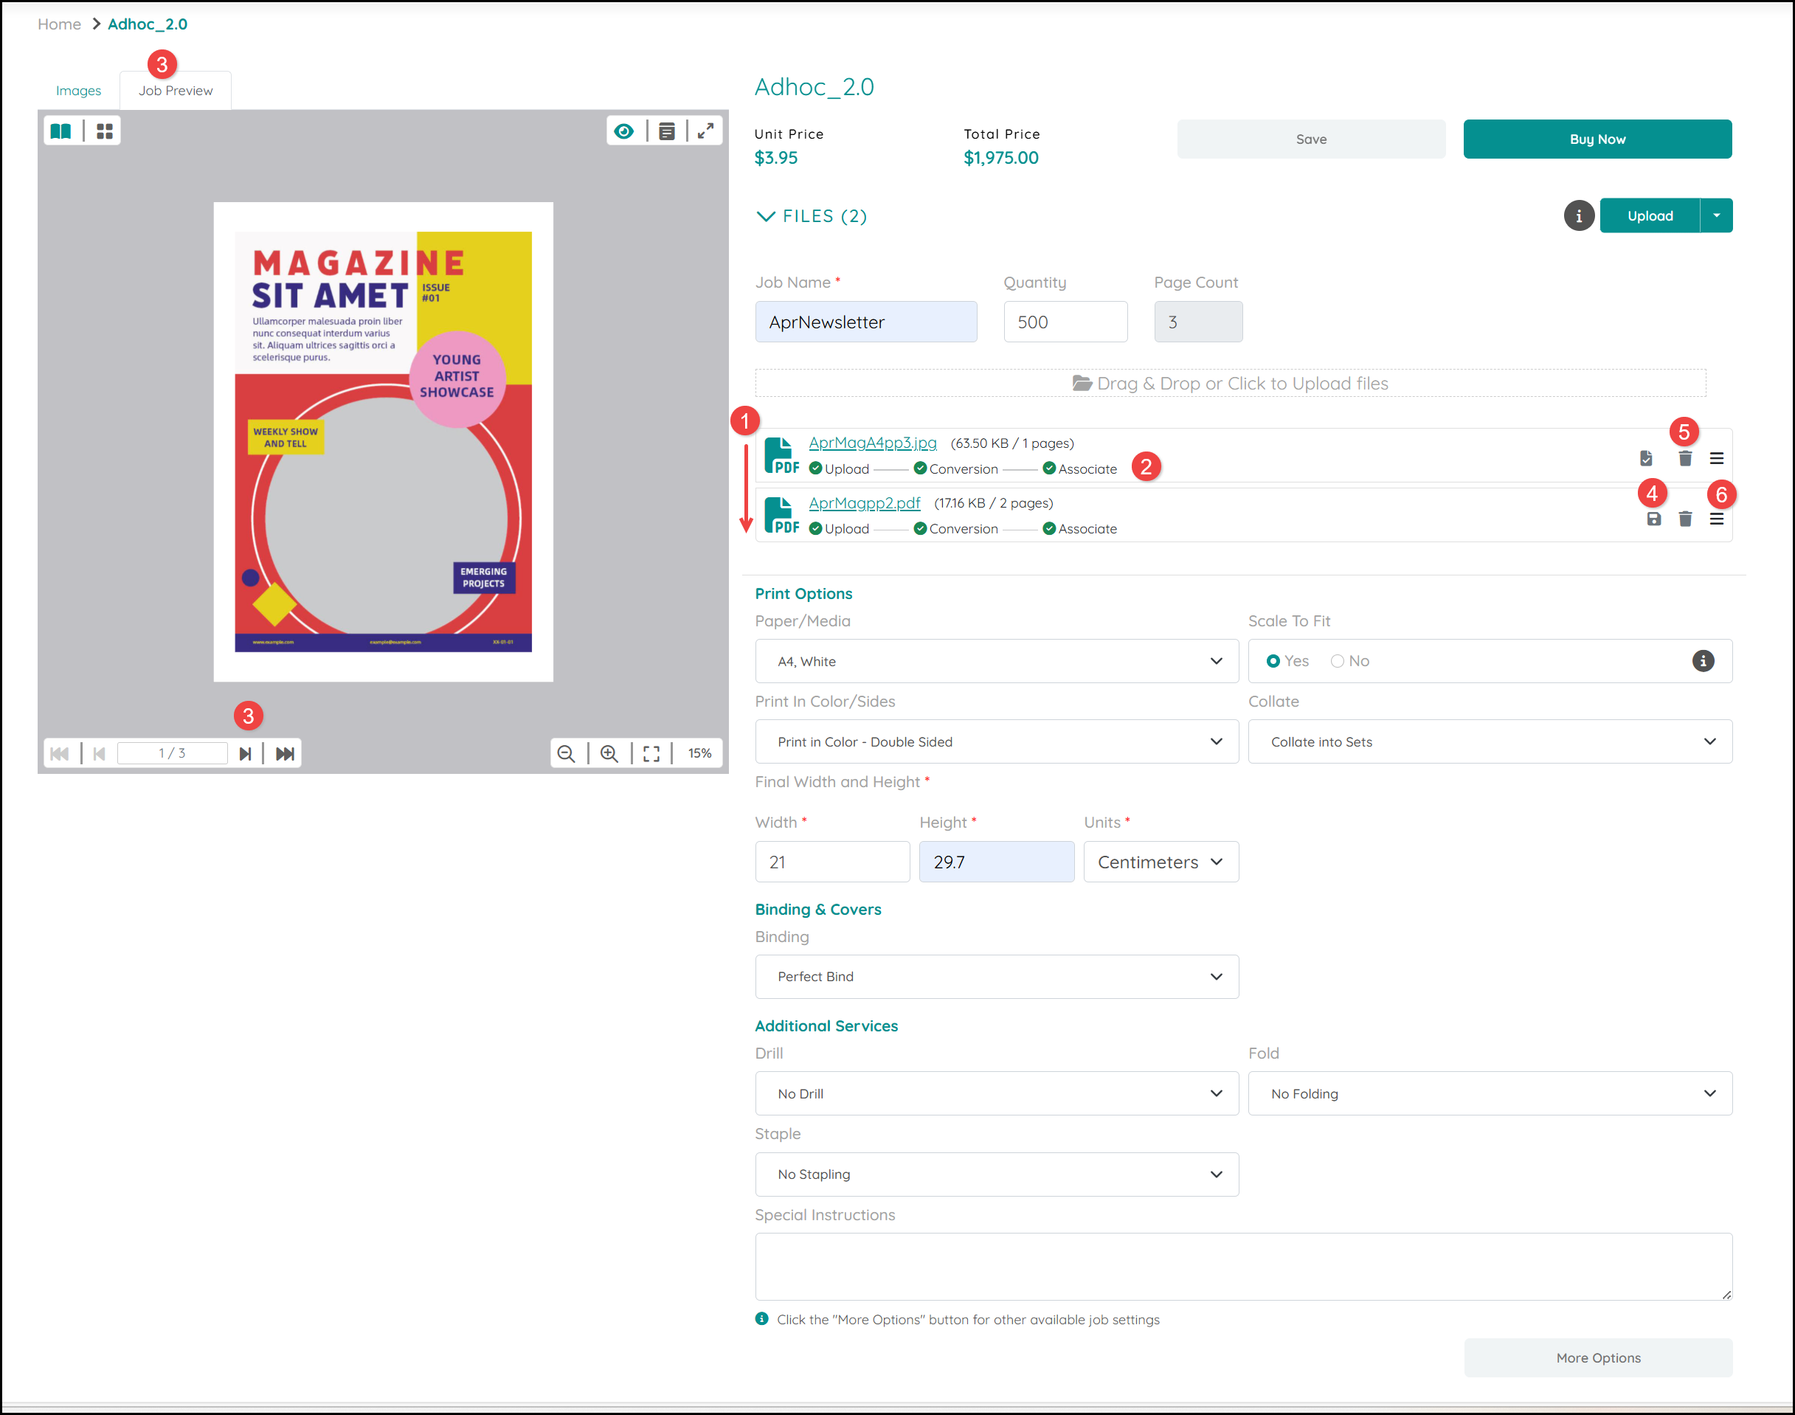1795x1415 pixels.
Task: Click Scale To Fit info icon
Action: coord(1703,661)
